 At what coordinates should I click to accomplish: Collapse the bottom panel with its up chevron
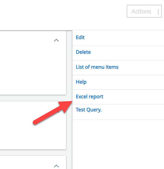point(56,166)
